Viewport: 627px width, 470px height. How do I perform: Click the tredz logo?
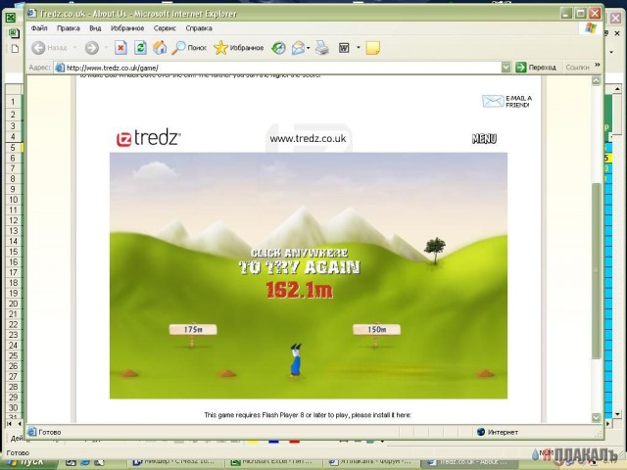[x=148, y=138]
